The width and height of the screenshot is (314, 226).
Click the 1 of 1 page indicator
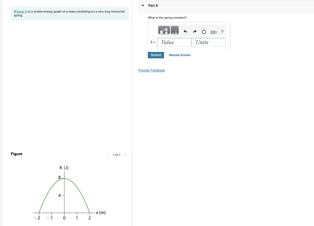(117, 155)
